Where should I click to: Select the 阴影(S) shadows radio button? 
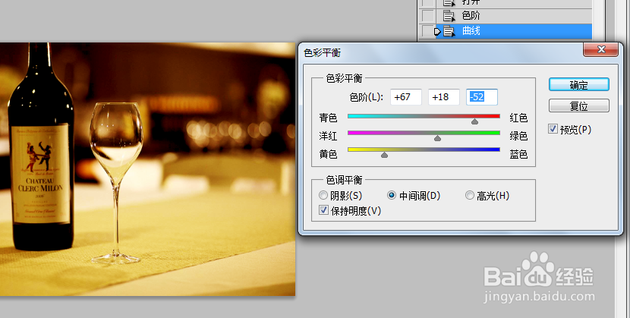pyautogui.click(x=323, y=195)
